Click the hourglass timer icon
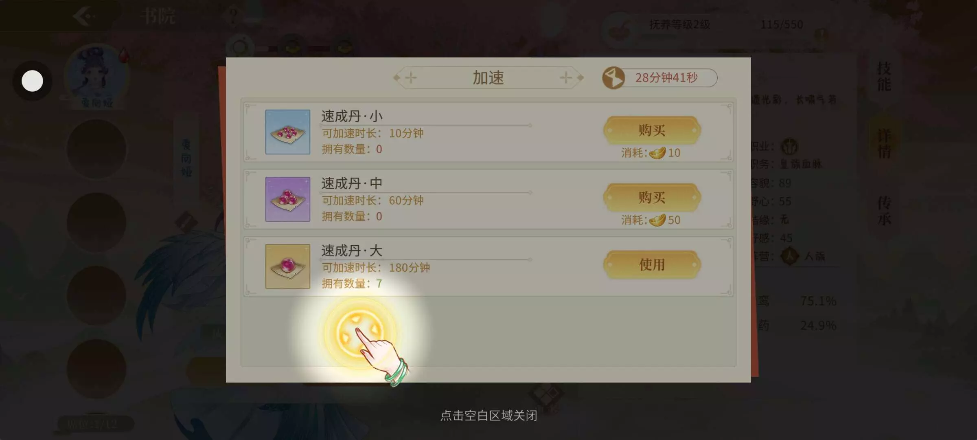The width and height of the screenshot is (977, 440). [613, 77]
